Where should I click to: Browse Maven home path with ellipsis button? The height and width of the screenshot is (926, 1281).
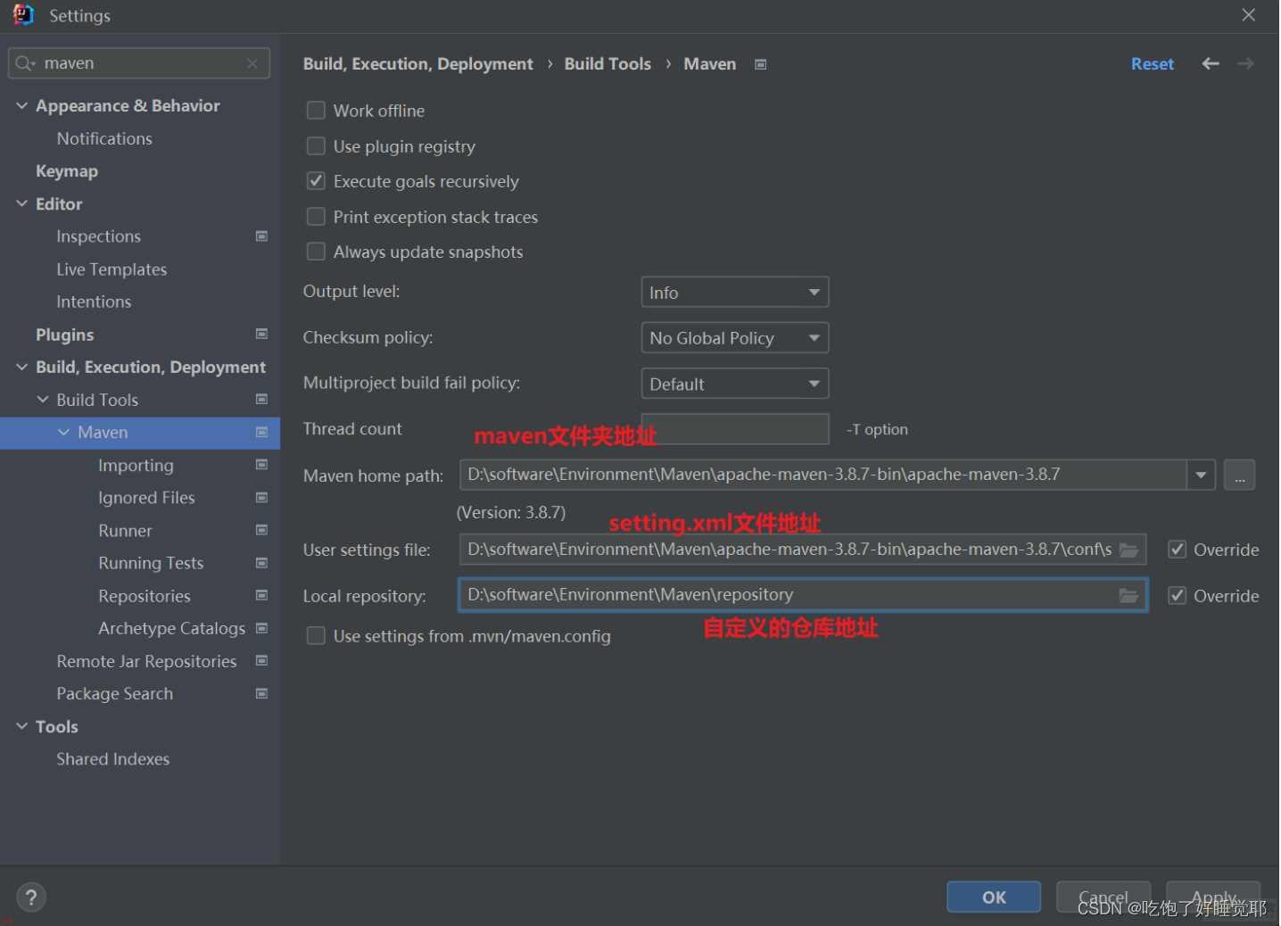tap(1239, 475)
